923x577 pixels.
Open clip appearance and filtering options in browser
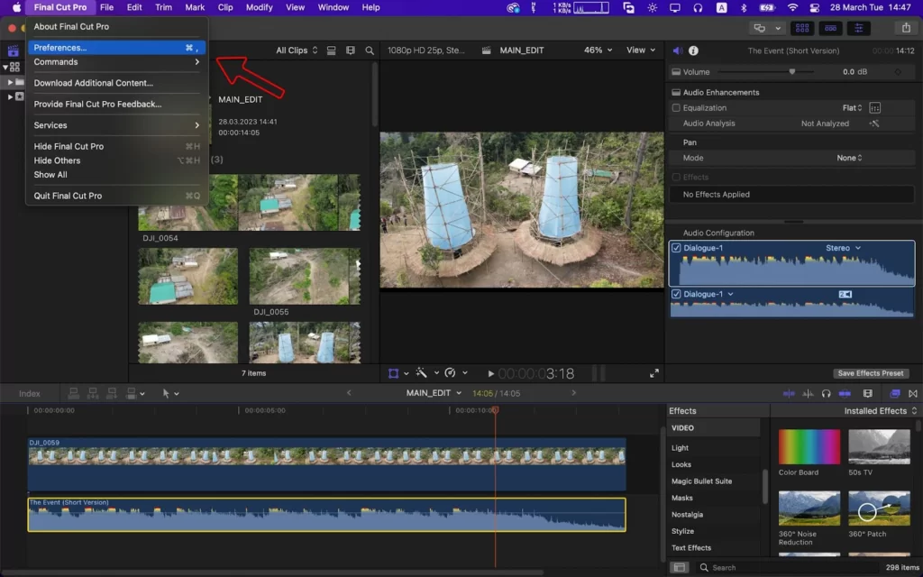click(x=351, y=50)
